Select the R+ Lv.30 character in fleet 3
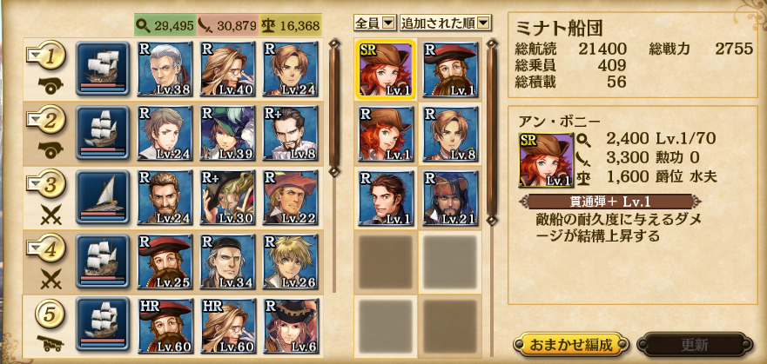The image size is (767, 364). pos(228,197)
